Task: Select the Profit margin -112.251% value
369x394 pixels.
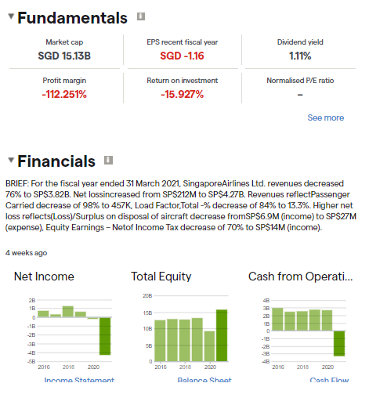Action: (64, 94)
